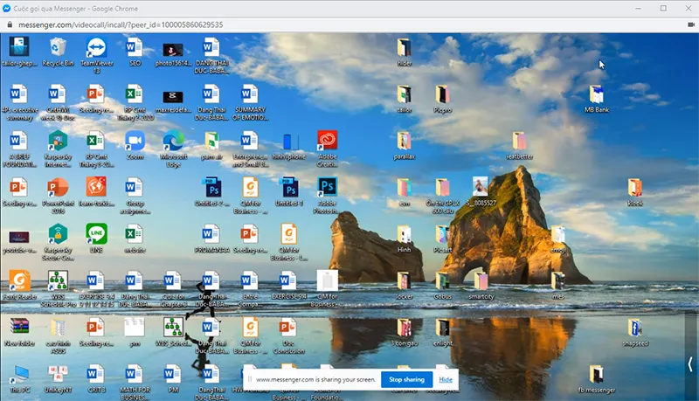Select the WBS Schedule Pro shortcut

pos(58,281)
